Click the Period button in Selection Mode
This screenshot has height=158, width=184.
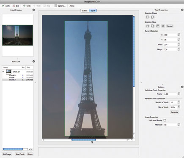pyautogui.click(x=170, y=26)
